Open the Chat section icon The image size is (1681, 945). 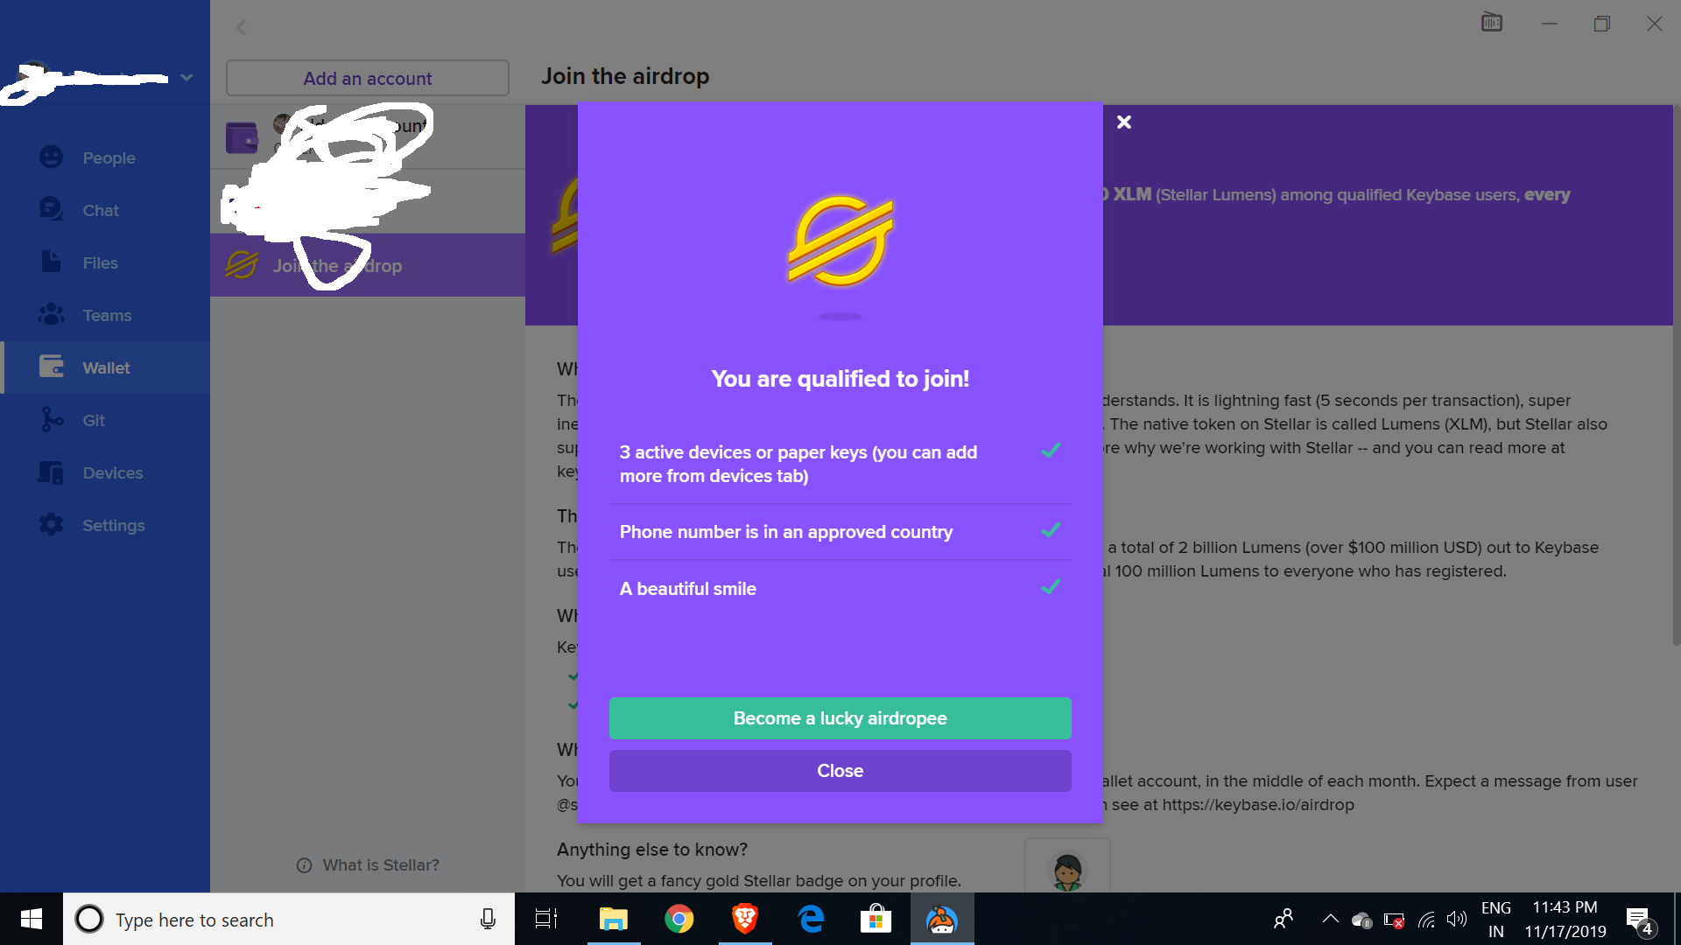point(51,210)
